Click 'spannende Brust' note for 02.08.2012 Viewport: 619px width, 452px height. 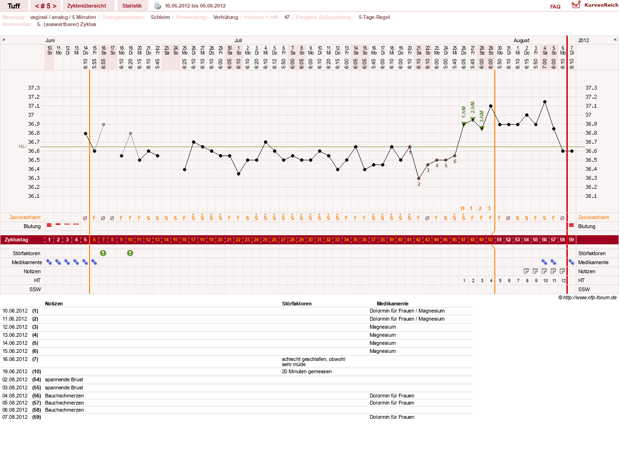[64, 379]
